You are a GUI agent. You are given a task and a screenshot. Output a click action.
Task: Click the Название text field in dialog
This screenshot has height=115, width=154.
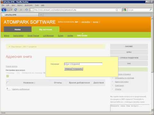83,64
